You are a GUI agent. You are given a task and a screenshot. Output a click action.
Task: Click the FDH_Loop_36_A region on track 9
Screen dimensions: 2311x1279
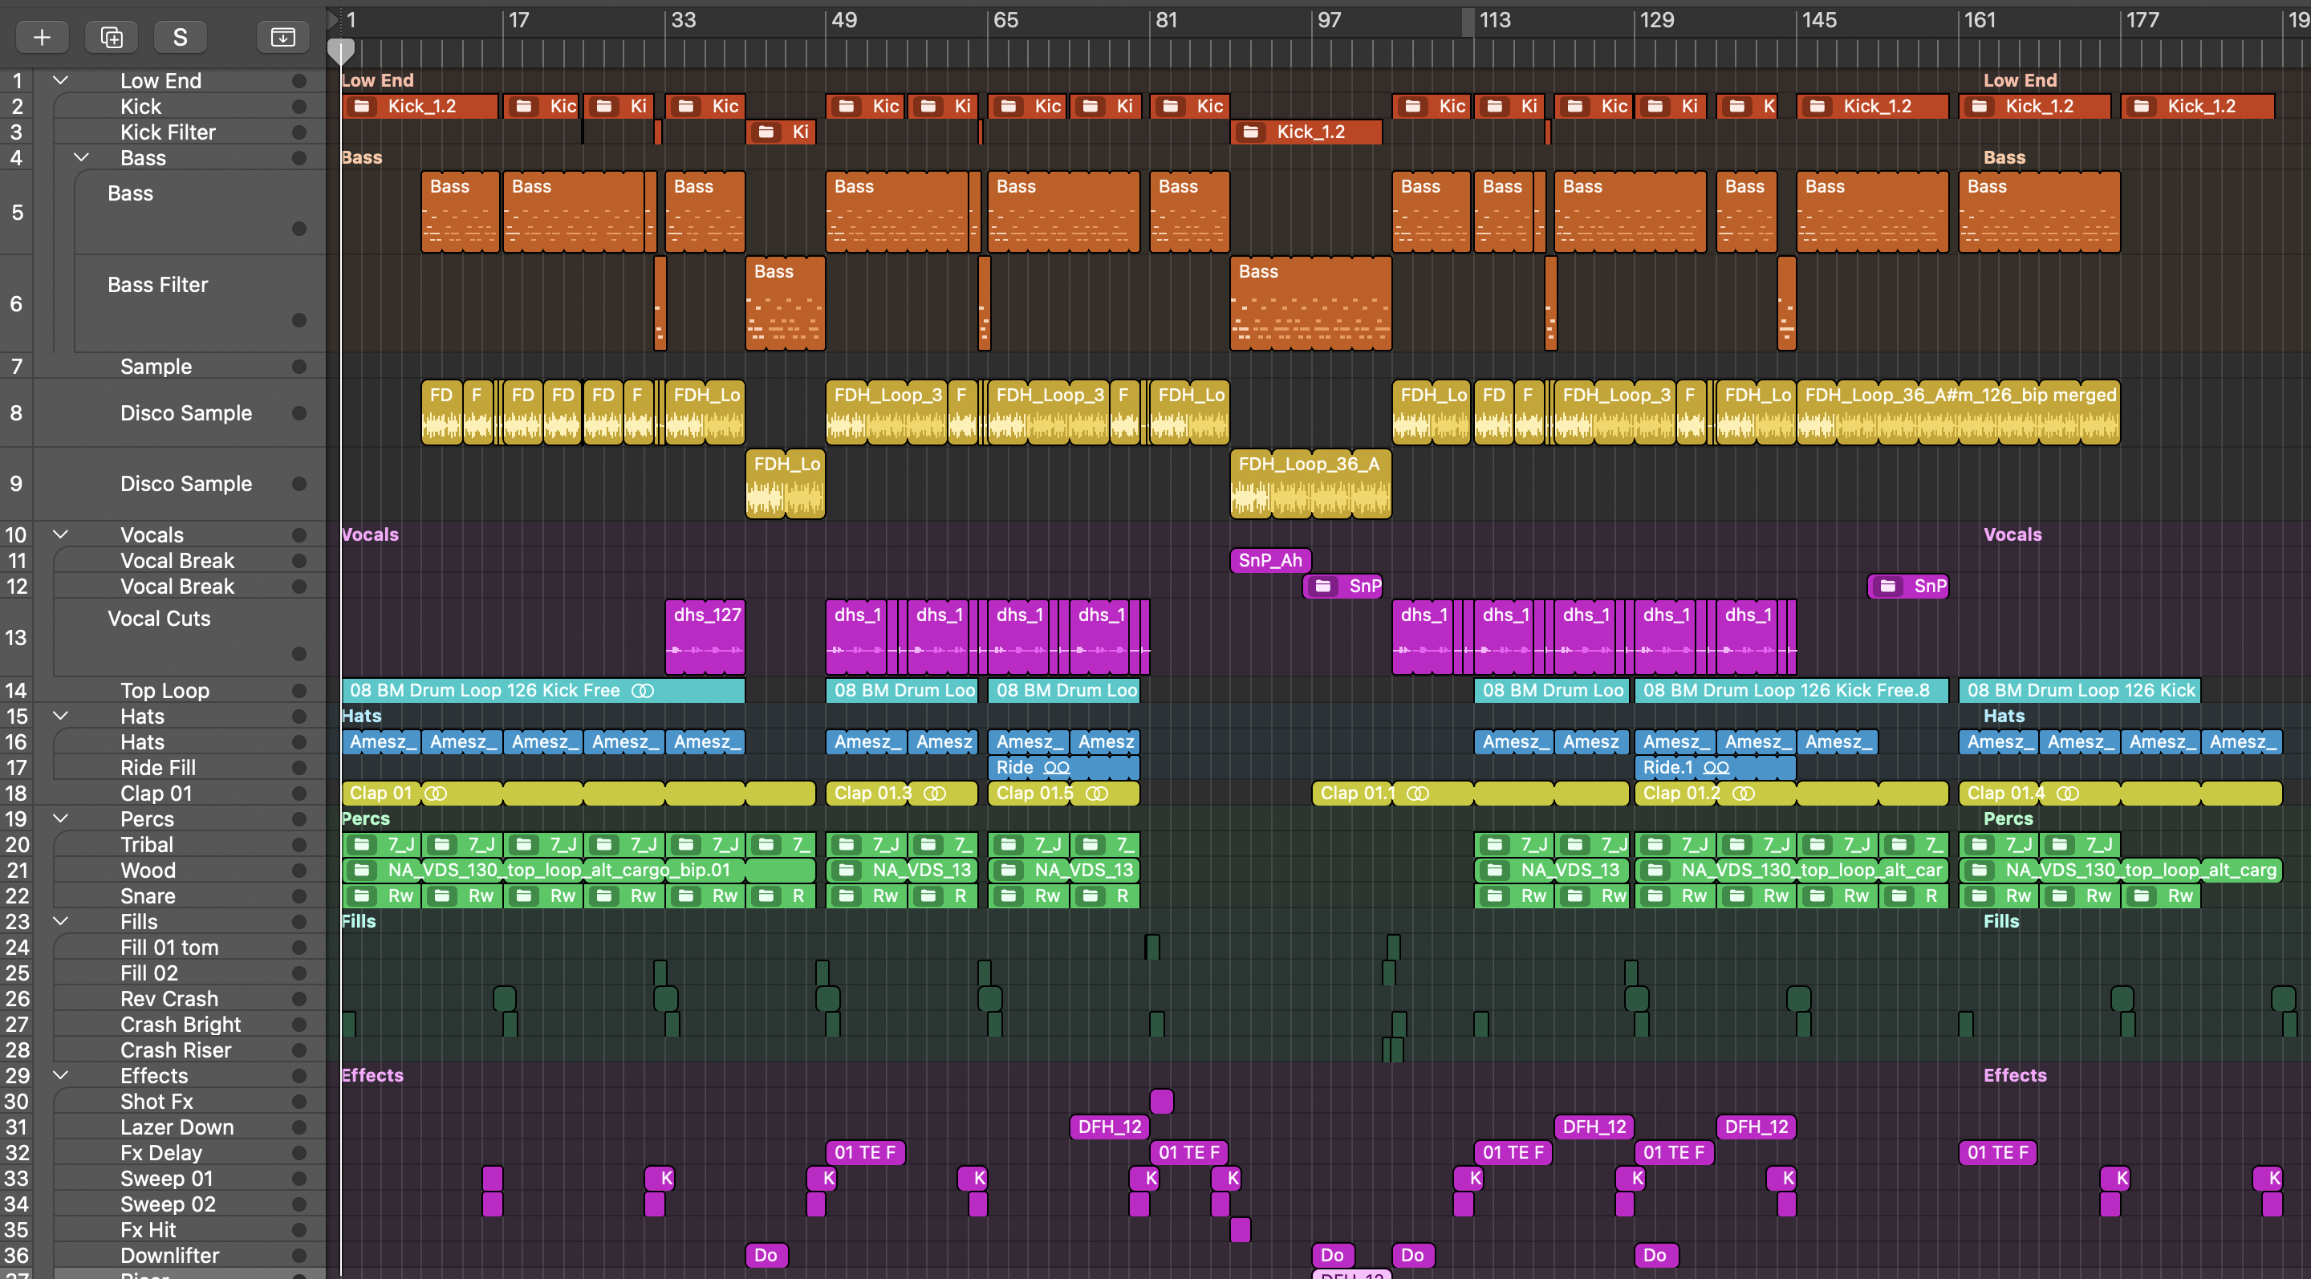coord(1310,485)
